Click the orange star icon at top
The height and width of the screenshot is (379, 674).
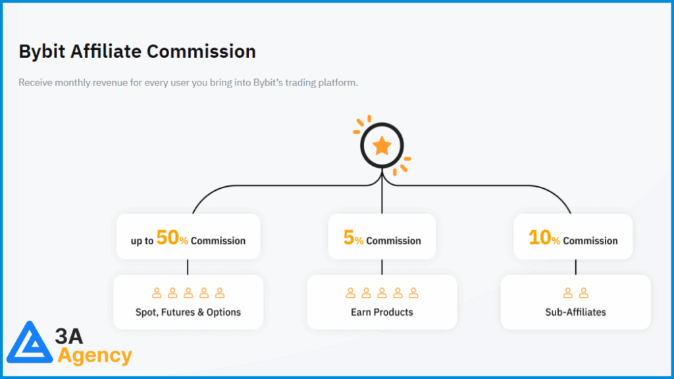tap(382, 146)
